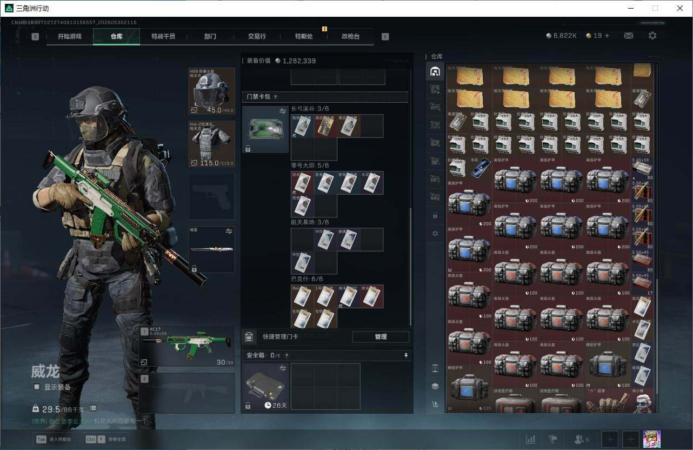Viewport: 693px width, 450px height.
Task: Open the 部门 tab
Action: [210, 36]
